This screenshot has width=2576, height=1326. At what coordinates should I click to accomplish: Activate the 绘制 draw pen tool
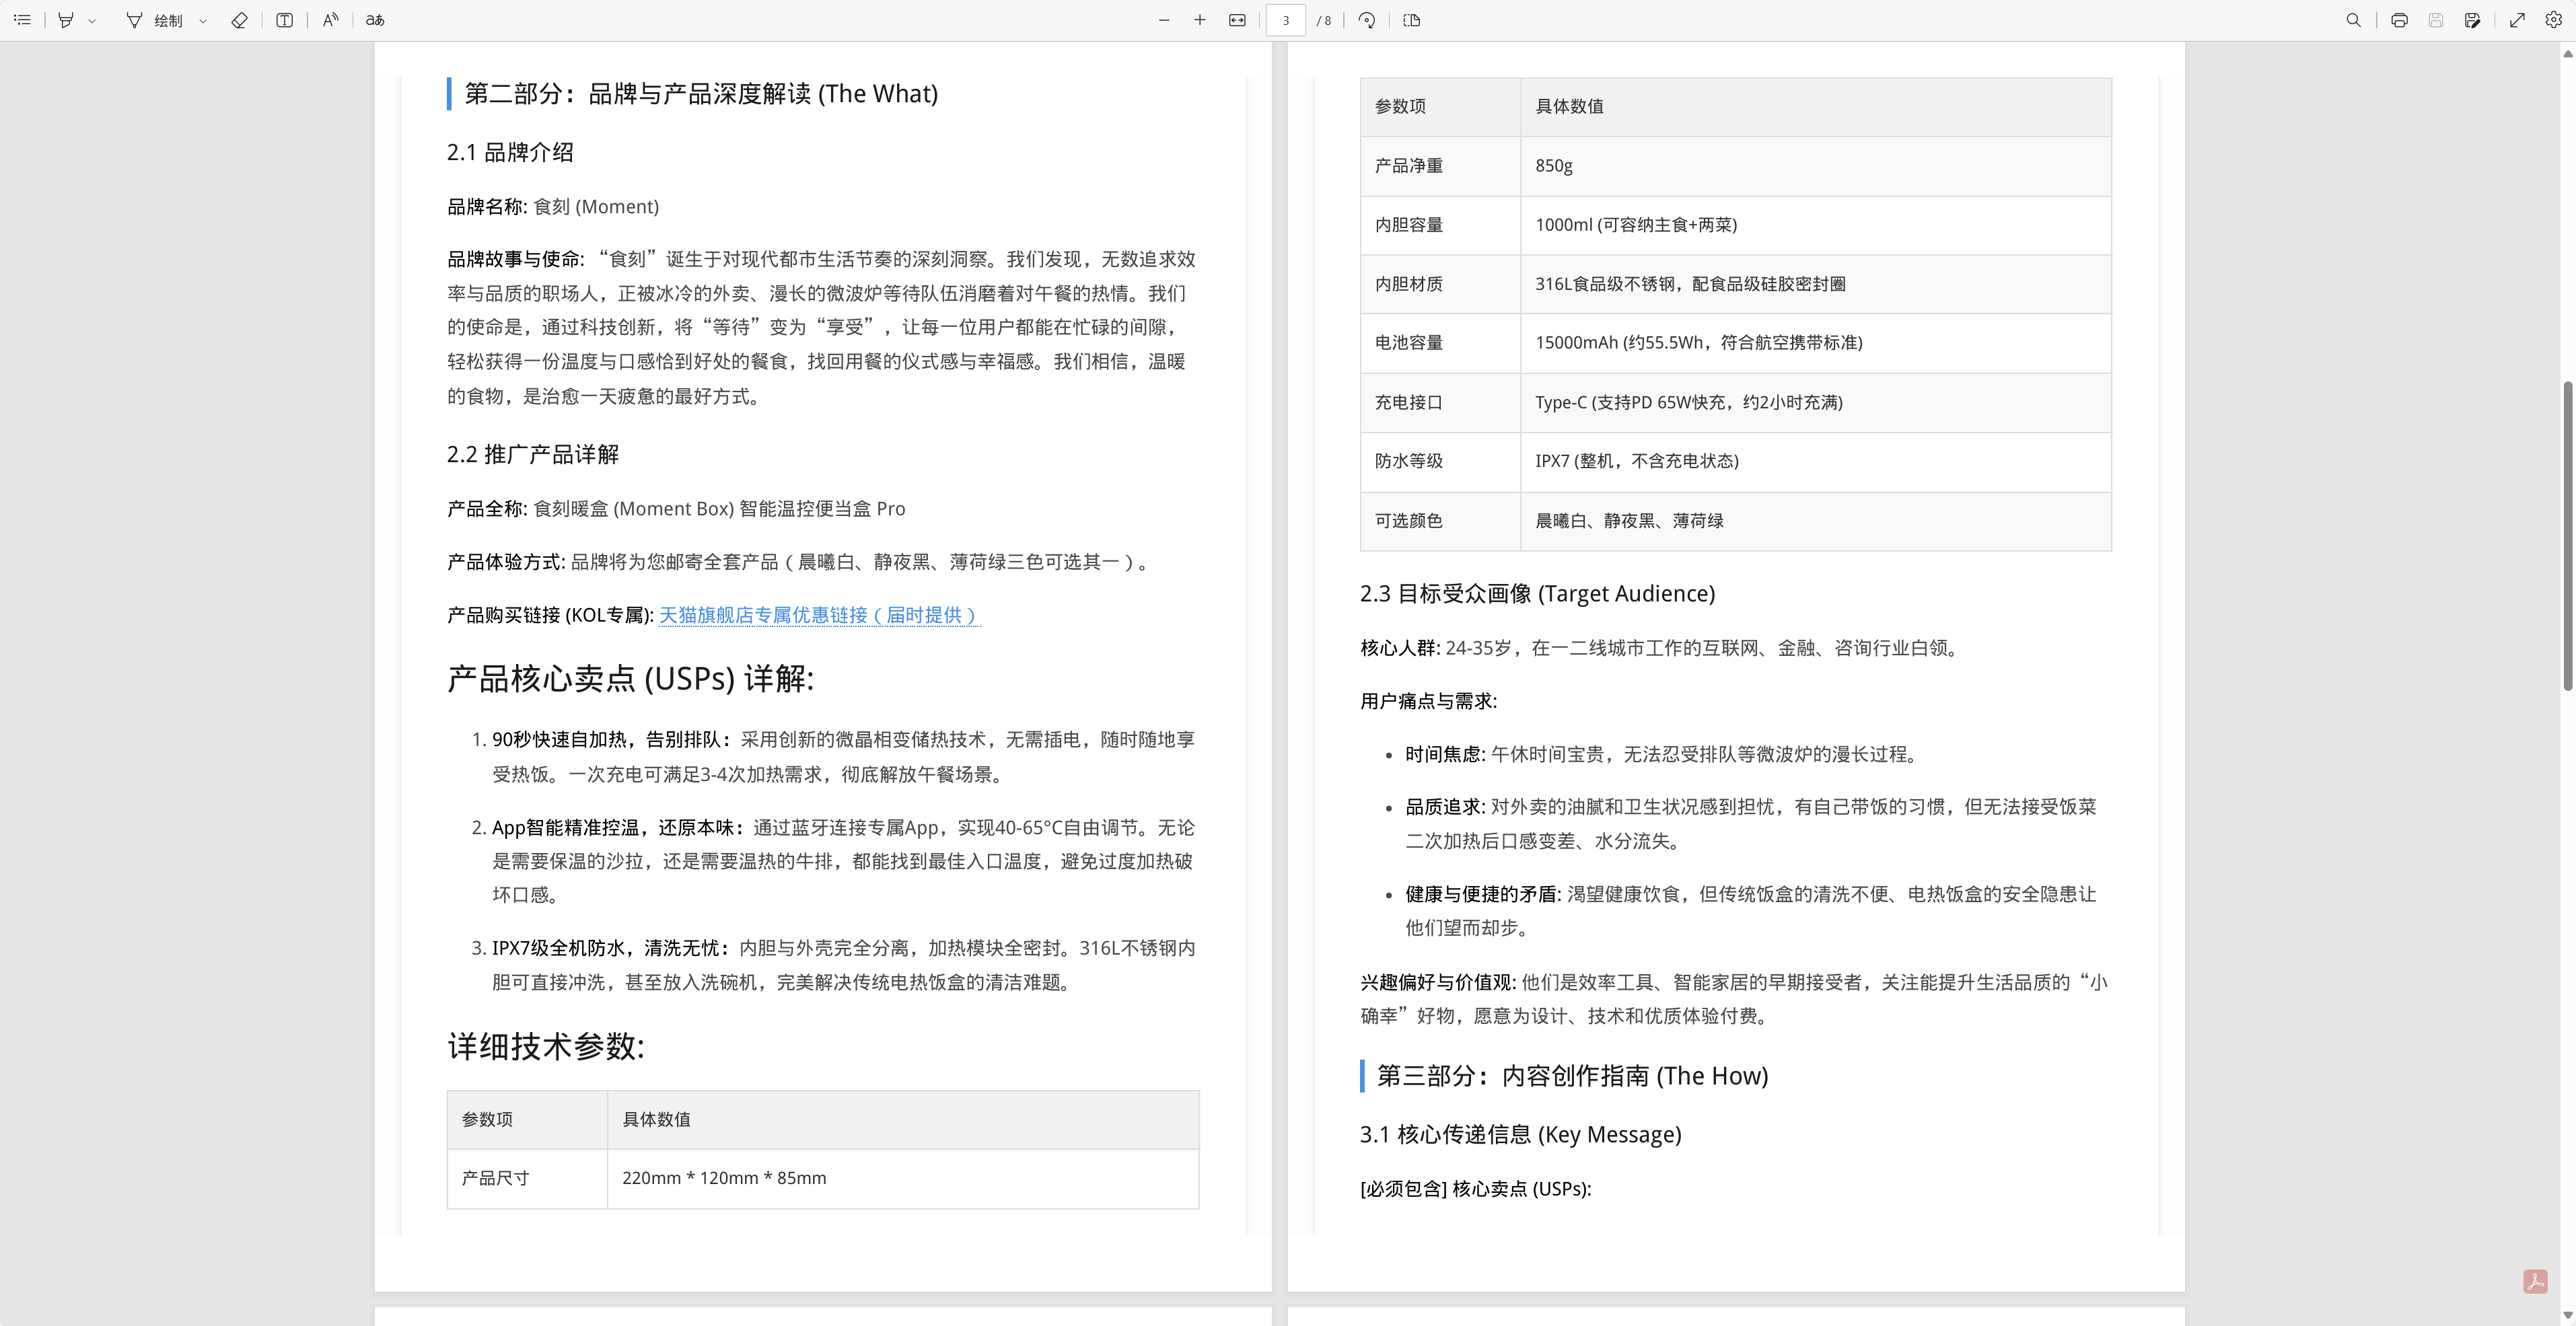tap(155, 20)
